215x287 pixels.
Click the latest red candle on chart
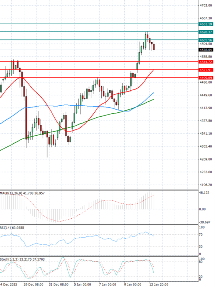154,47
